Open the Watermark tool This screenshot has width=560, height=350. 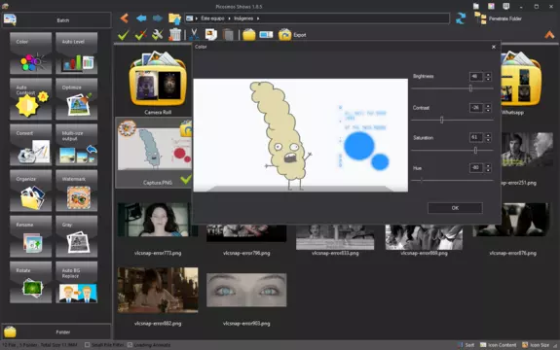pyautogui.click(x=76, y=191)
